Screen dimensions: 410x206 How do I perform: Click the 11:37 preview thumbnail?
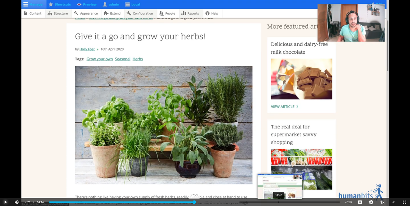(280, 187)
